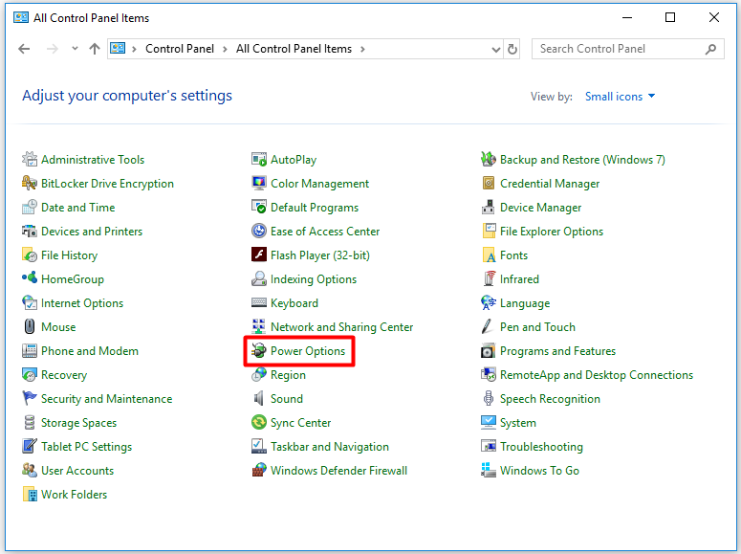Expand the chevron after Control Panel breadcrumb

click(225, 49)
